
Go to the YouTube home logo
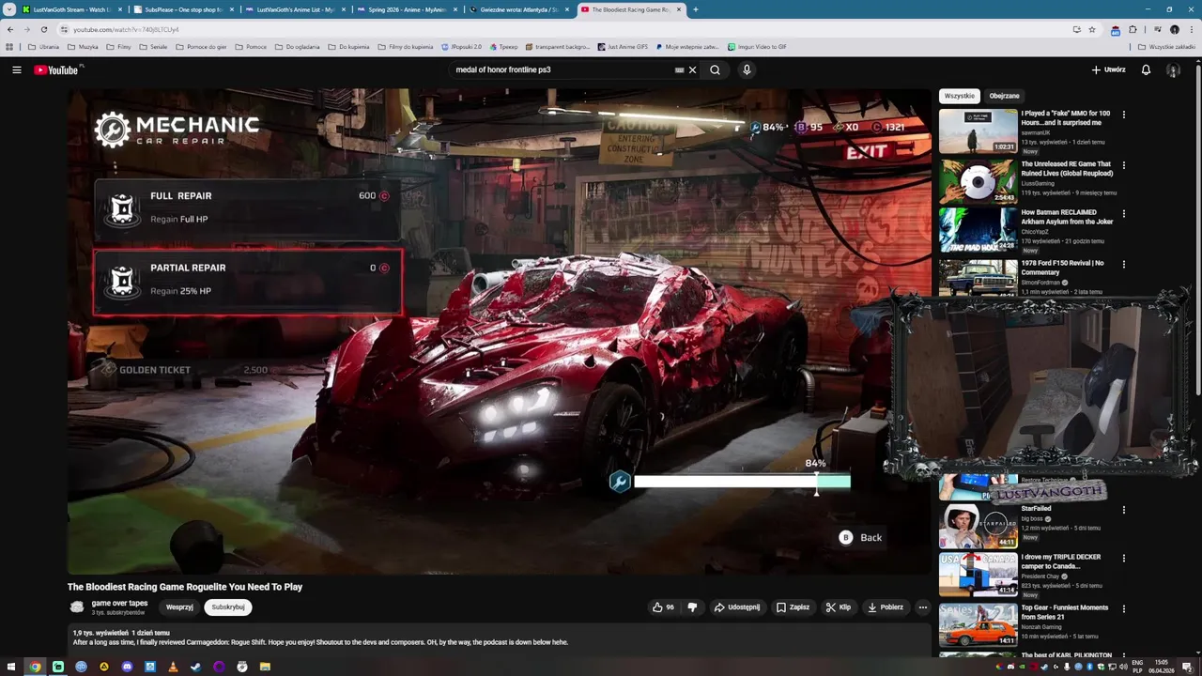(58, 70)
